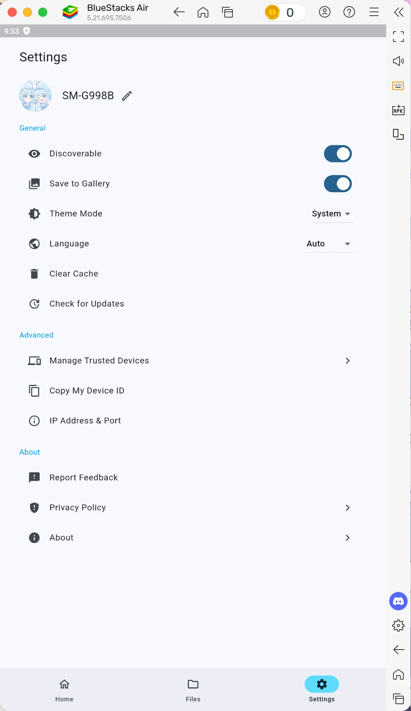Open the Install APK sidebar tool
This screenshot has width=411, height=711.
(x=398, y=110)
